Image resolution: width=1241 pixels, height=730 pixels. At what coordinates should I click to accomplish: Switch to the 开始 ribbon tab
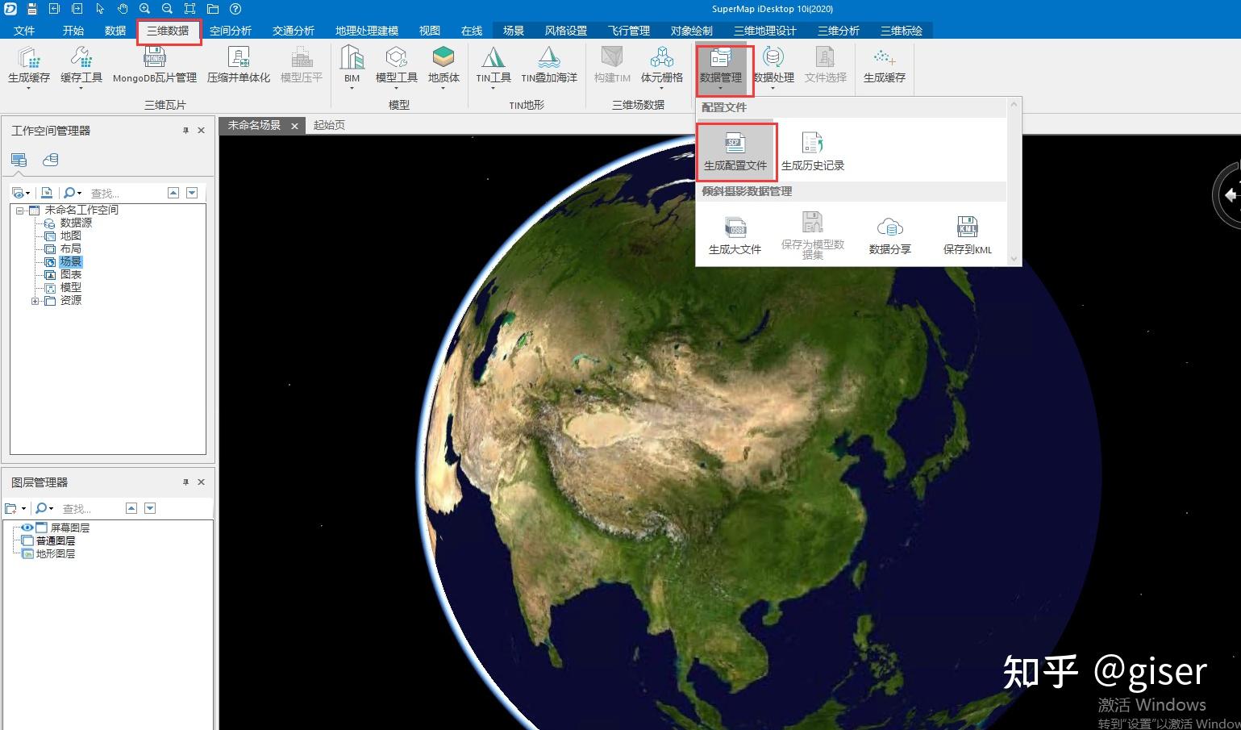pyautogui.click(x=73, y=31)
